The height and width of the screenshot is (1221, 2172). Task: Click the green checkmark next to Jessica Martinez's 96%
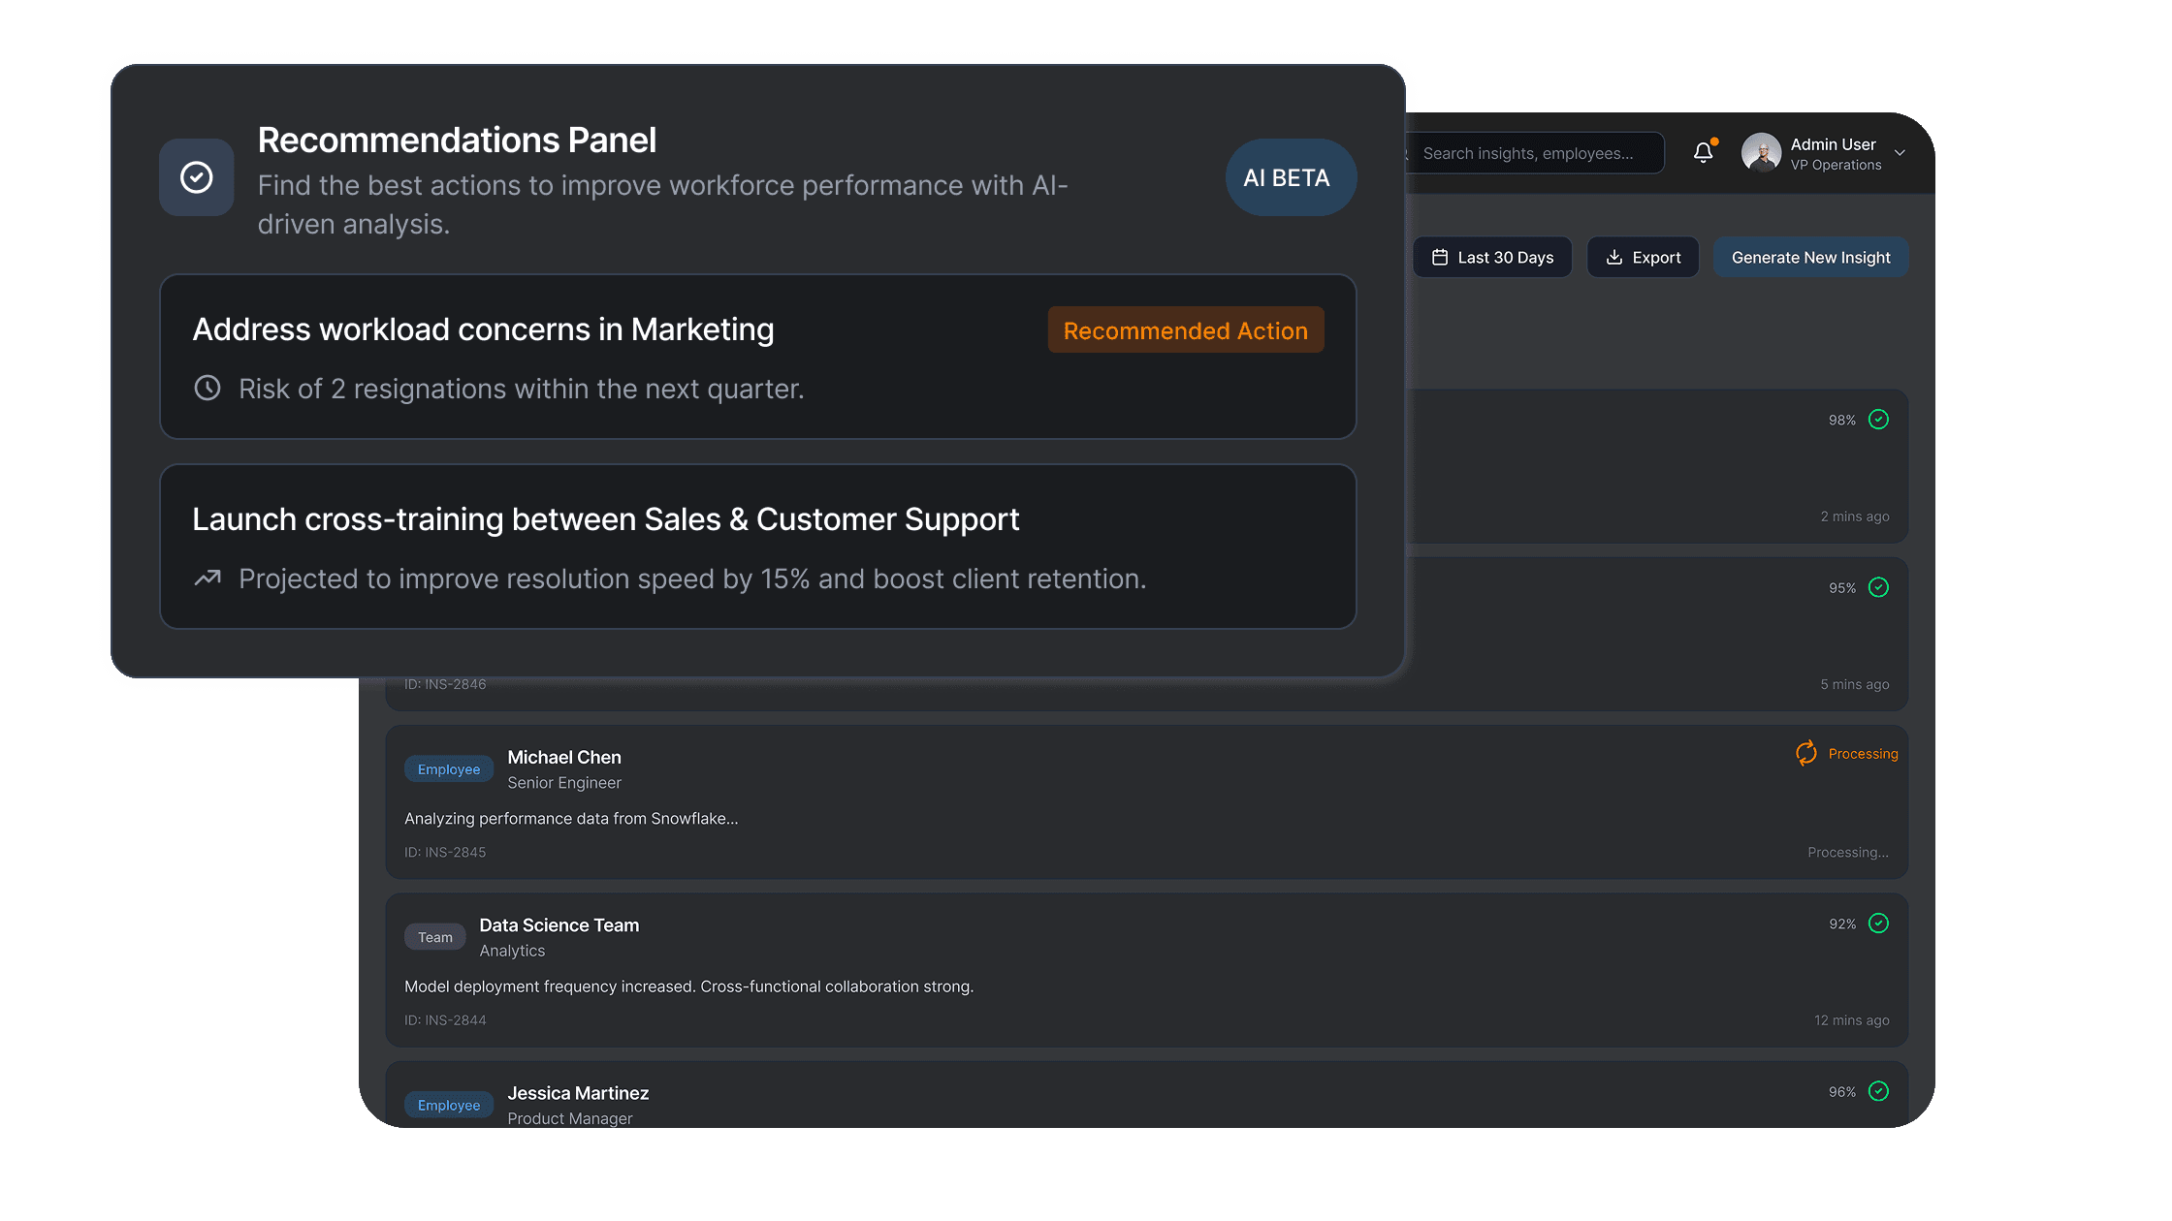click(1878, 1091)
